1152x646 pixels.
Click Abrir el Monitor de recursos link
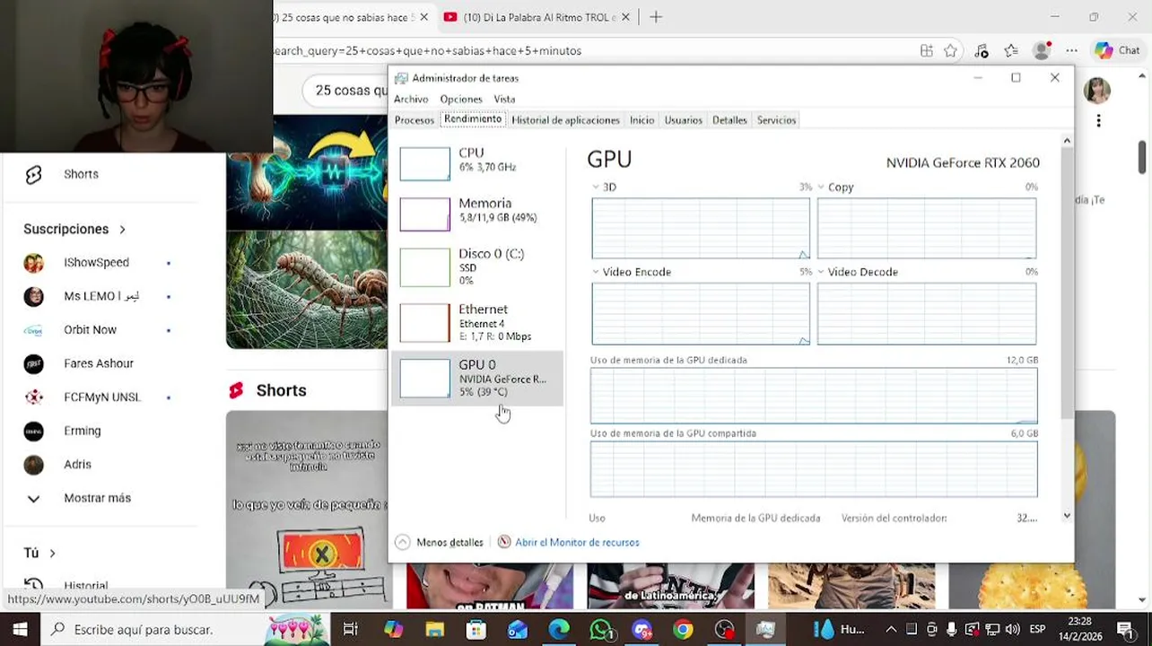577,542
